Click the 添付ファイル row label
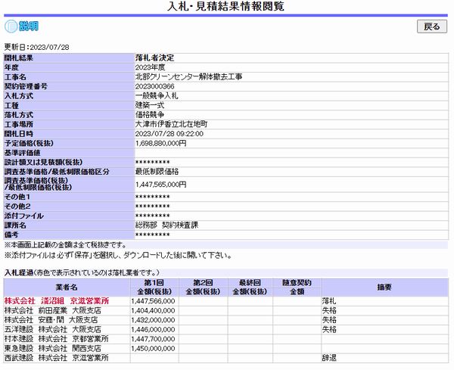Screen dimensions: 454x370 [x=23, y=216]
